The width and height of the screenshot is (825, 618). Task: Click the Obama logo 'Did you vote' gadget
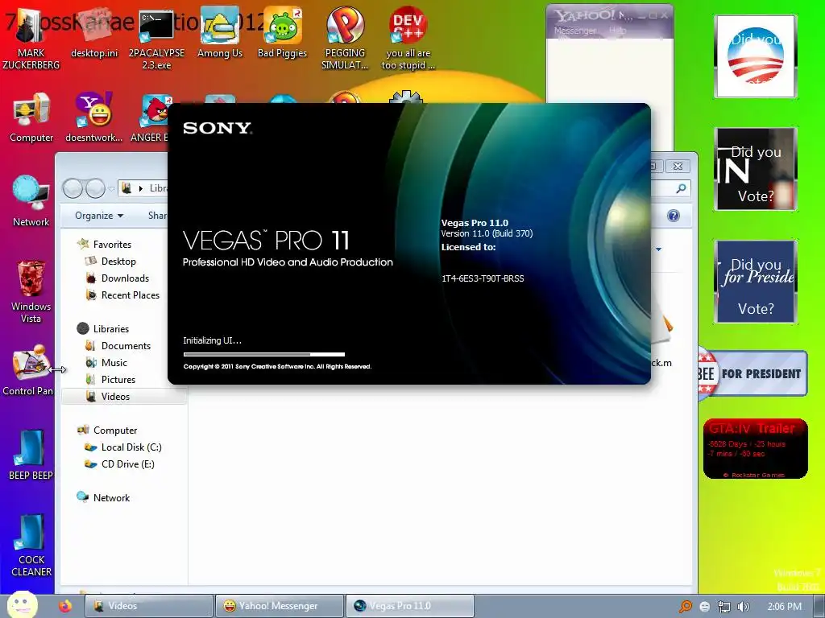click(755, 56)
